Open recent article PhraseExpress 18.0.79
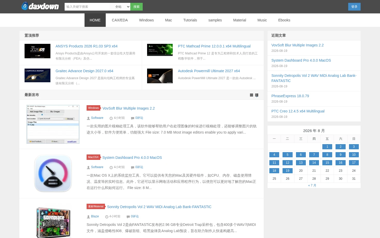Image resolution: width=380 pixels, height=238 pixels. pyautogui.click(x=290, y=96)
